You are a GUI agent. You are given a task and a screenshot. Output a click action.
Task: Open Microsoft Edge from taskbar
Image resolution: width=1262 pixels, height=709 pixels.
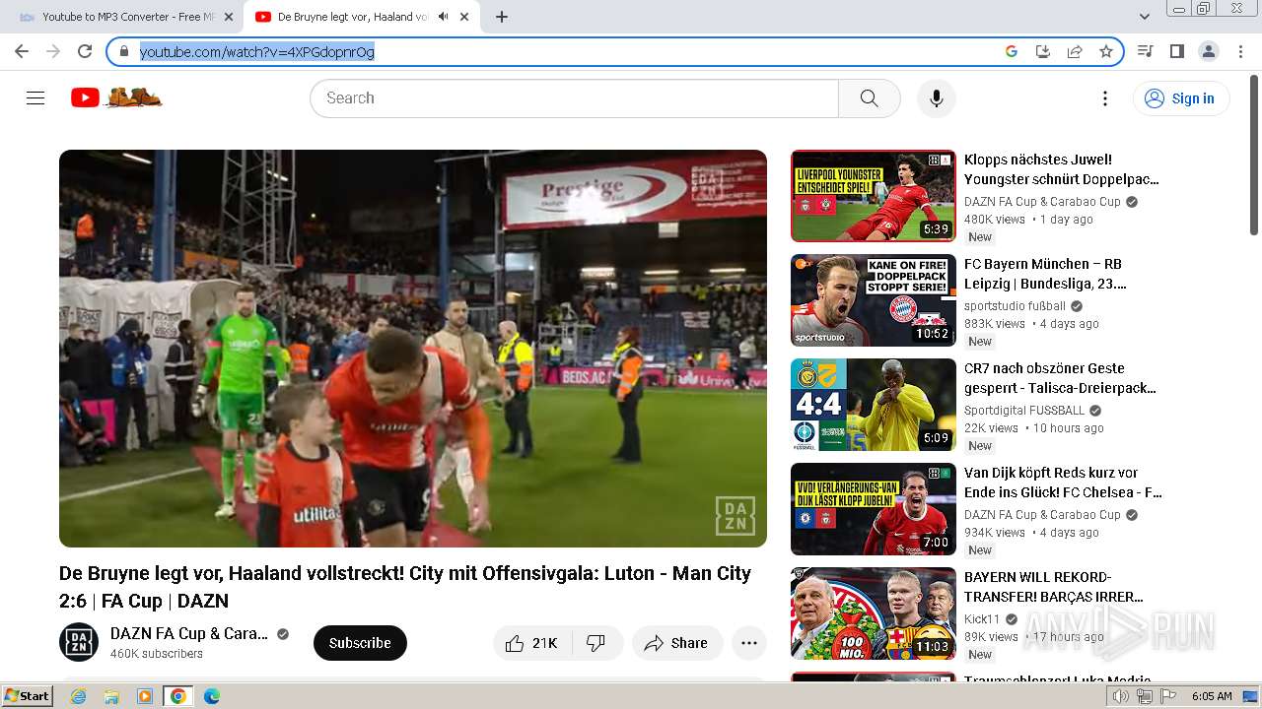pos(211,696)
